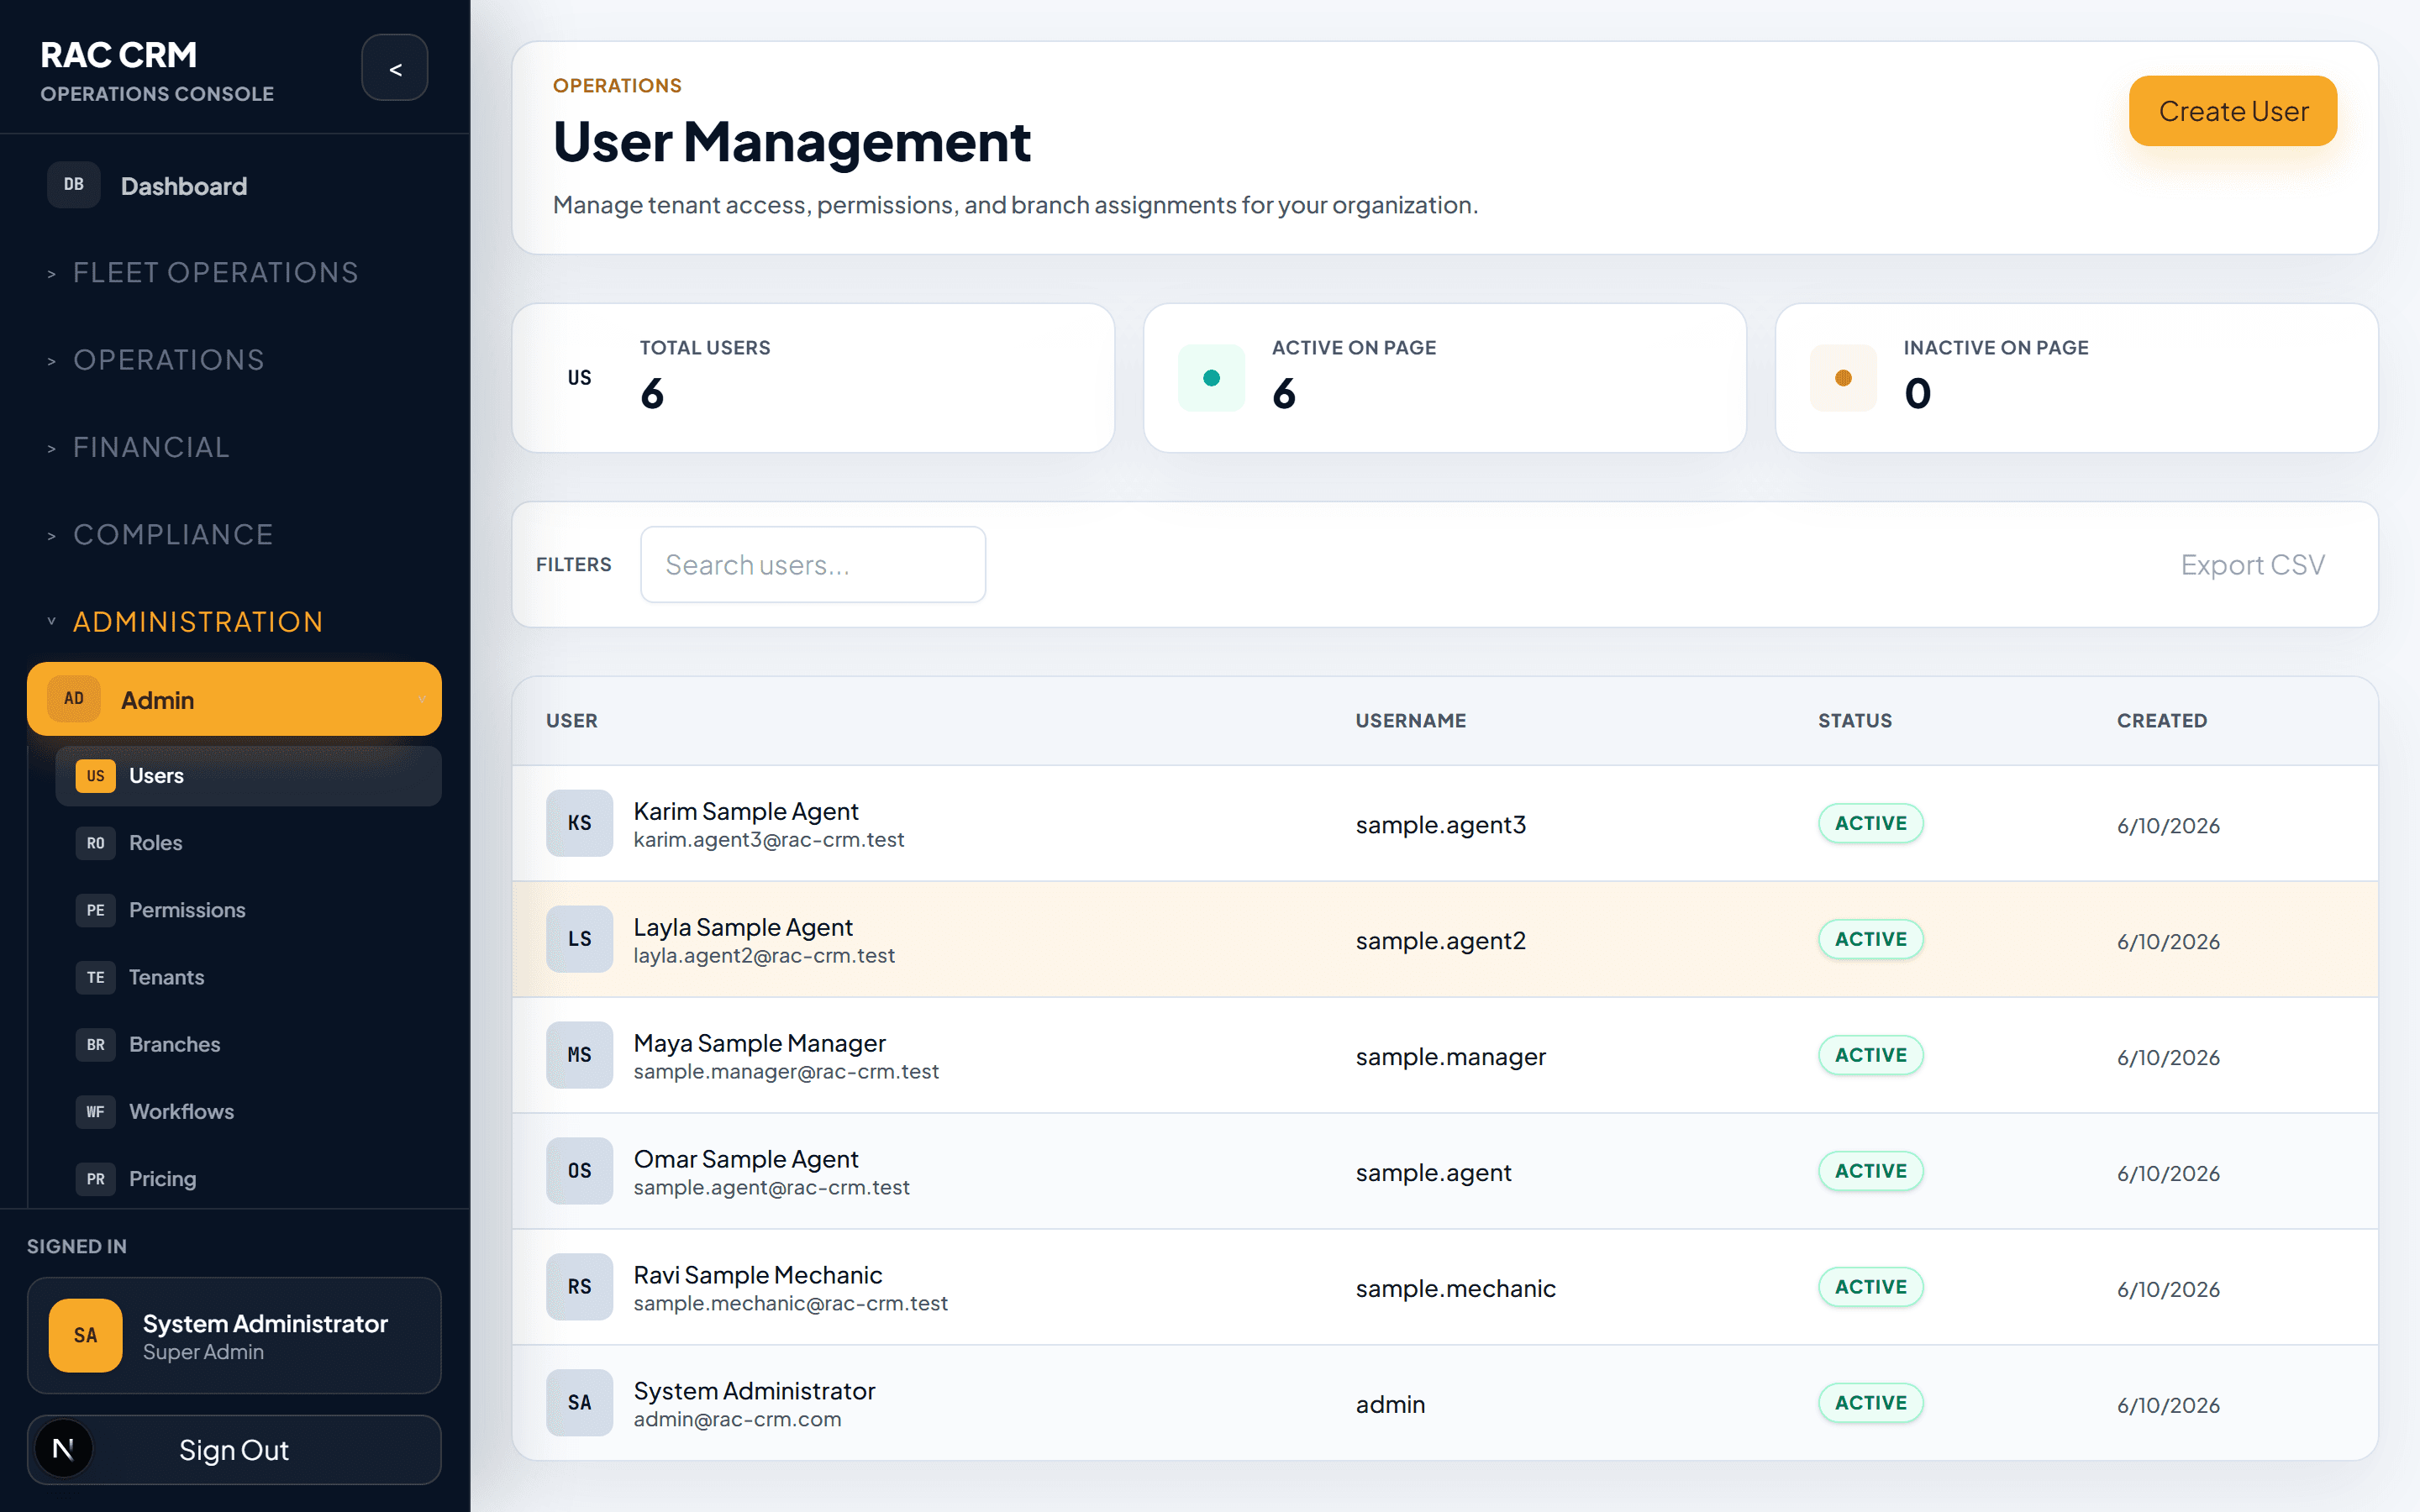2420x1512 pixels.
Task: Click LS avatar of Layla Sample Agent
Action: point(579,939)
